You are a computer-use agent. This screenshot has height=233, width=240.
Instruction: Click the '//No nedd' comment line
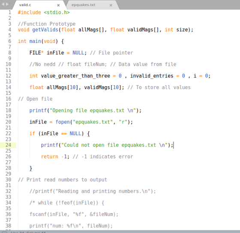point(103,64)
